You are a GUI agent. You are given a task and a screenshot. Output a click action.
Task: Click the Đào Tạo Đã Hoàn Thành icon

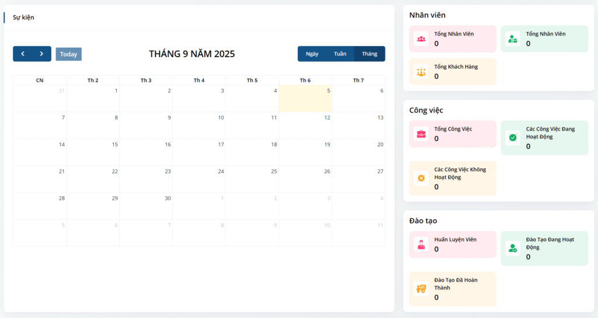tap(421, 288)
